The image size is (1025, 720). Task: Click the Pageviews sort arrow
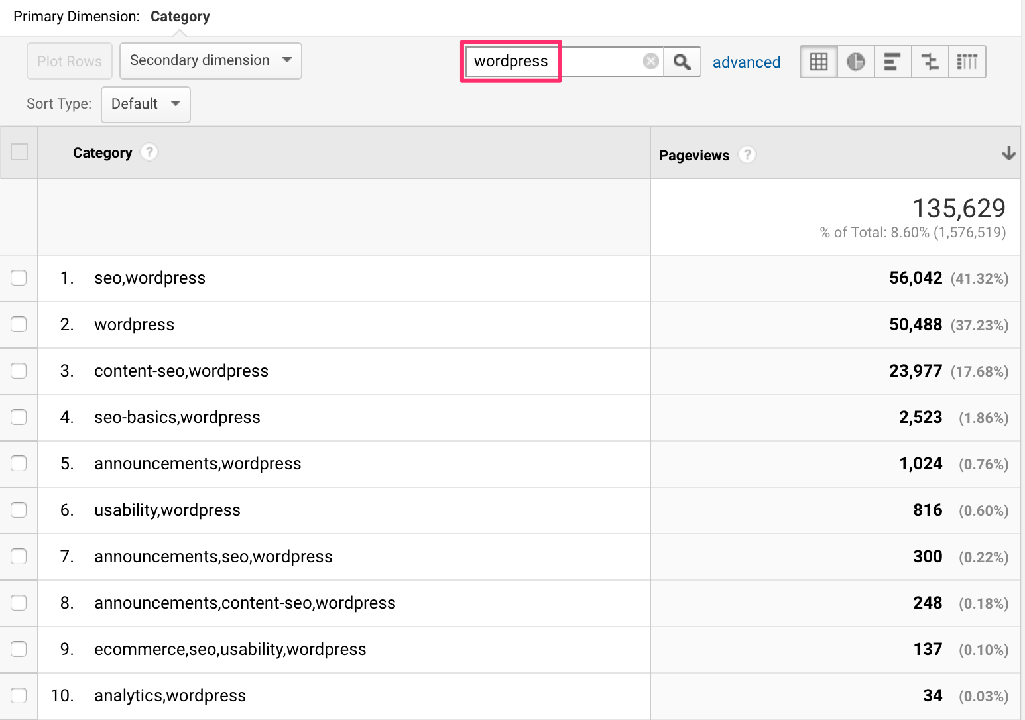pos(1008,153)
